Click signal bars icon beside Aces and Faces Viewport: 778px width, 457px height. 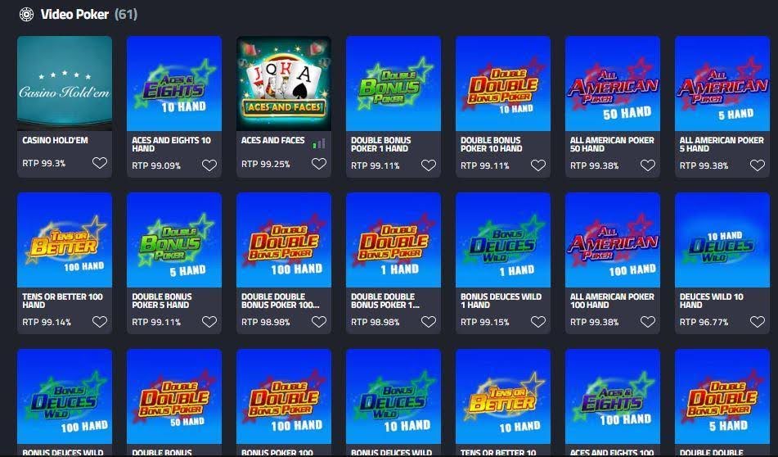click(319, 144)
